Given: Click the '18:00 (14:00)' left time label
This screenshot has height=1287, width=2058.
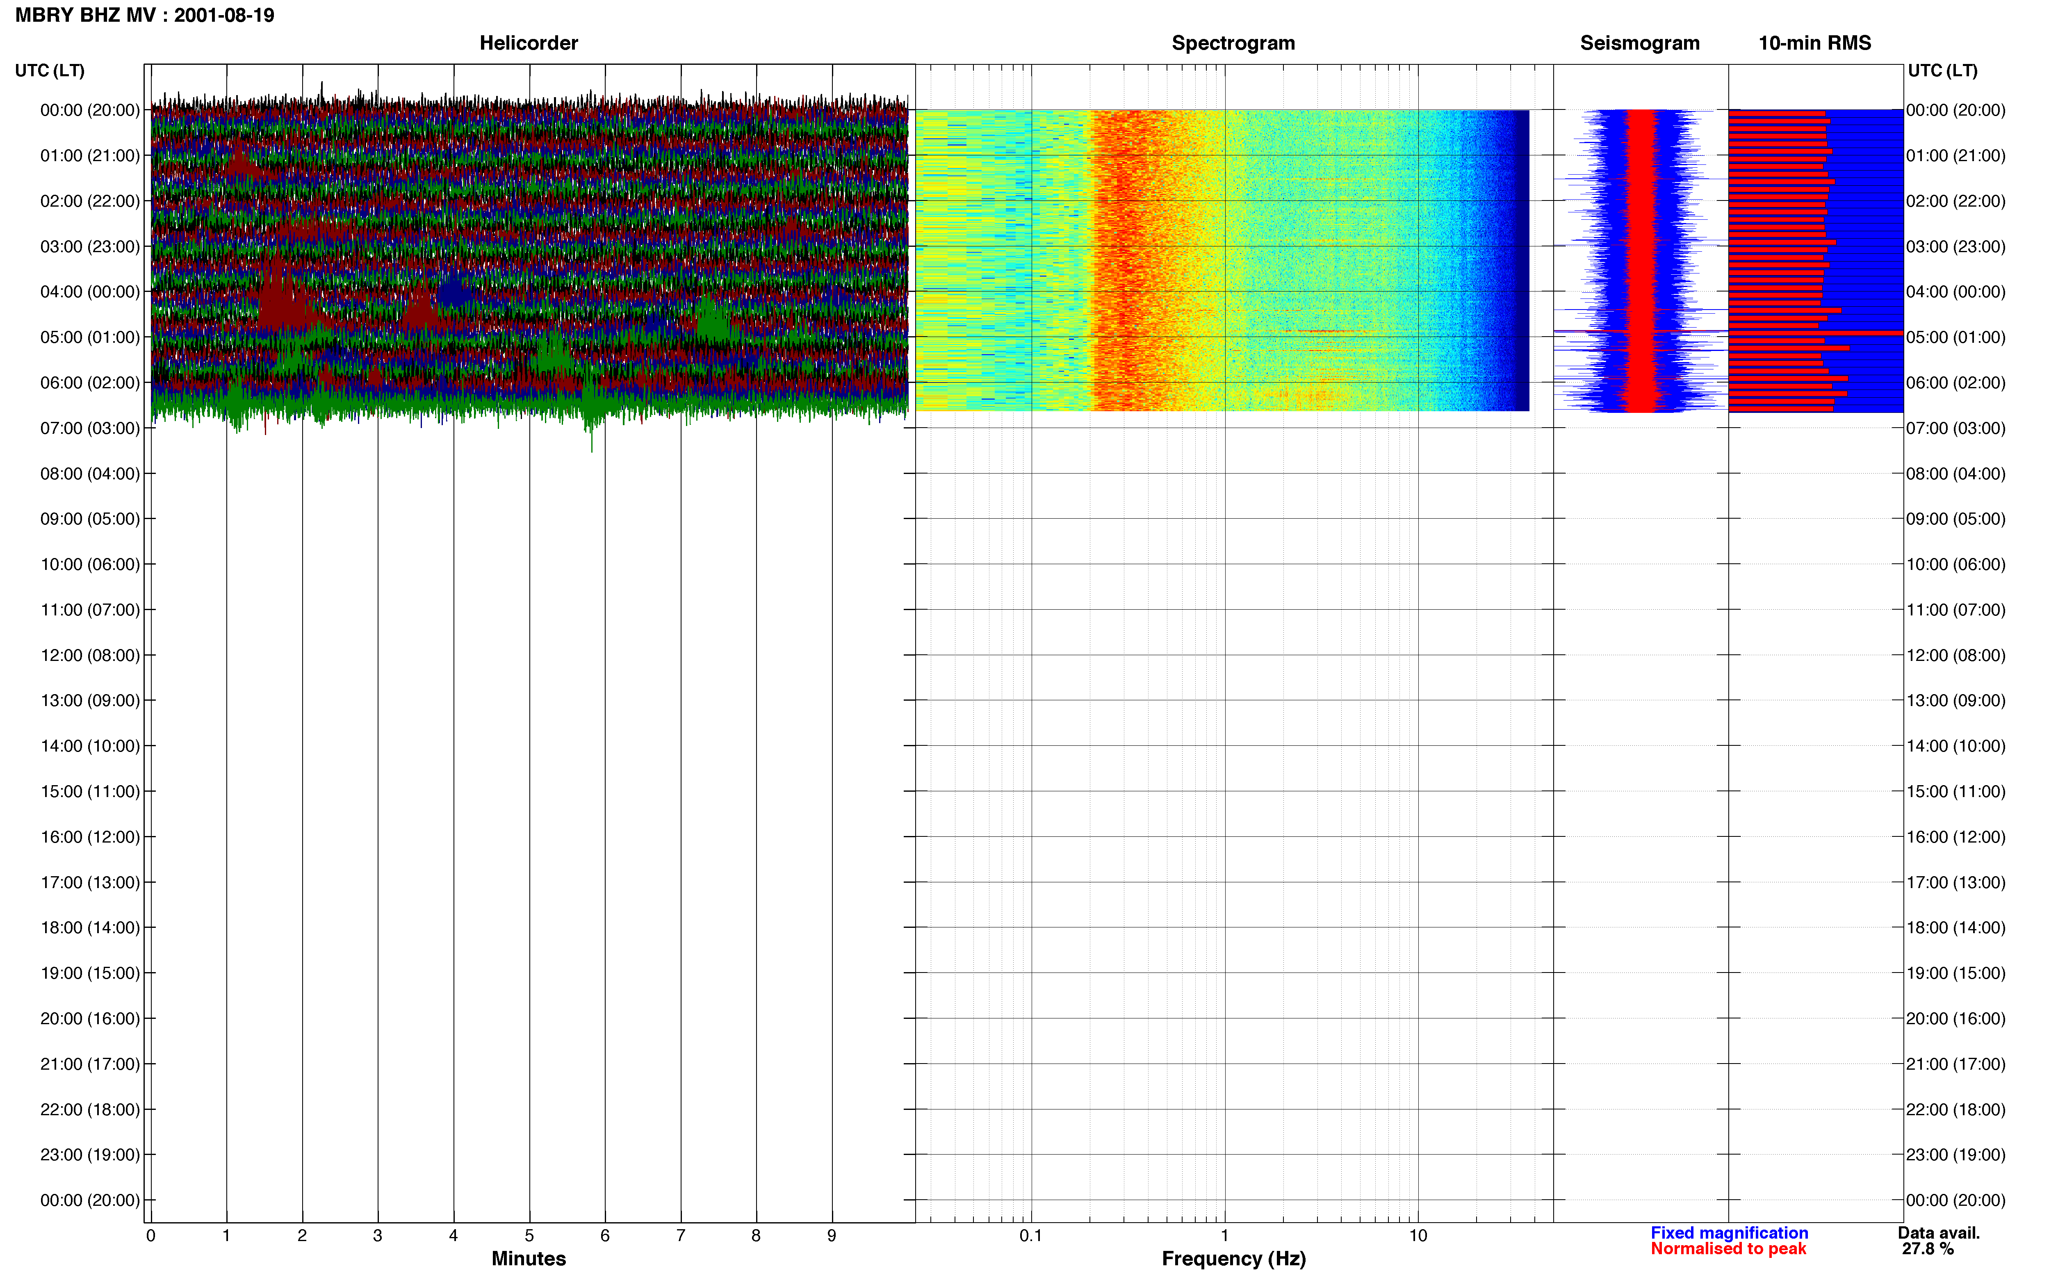Looking at the screenshot, I should [90, 928].
